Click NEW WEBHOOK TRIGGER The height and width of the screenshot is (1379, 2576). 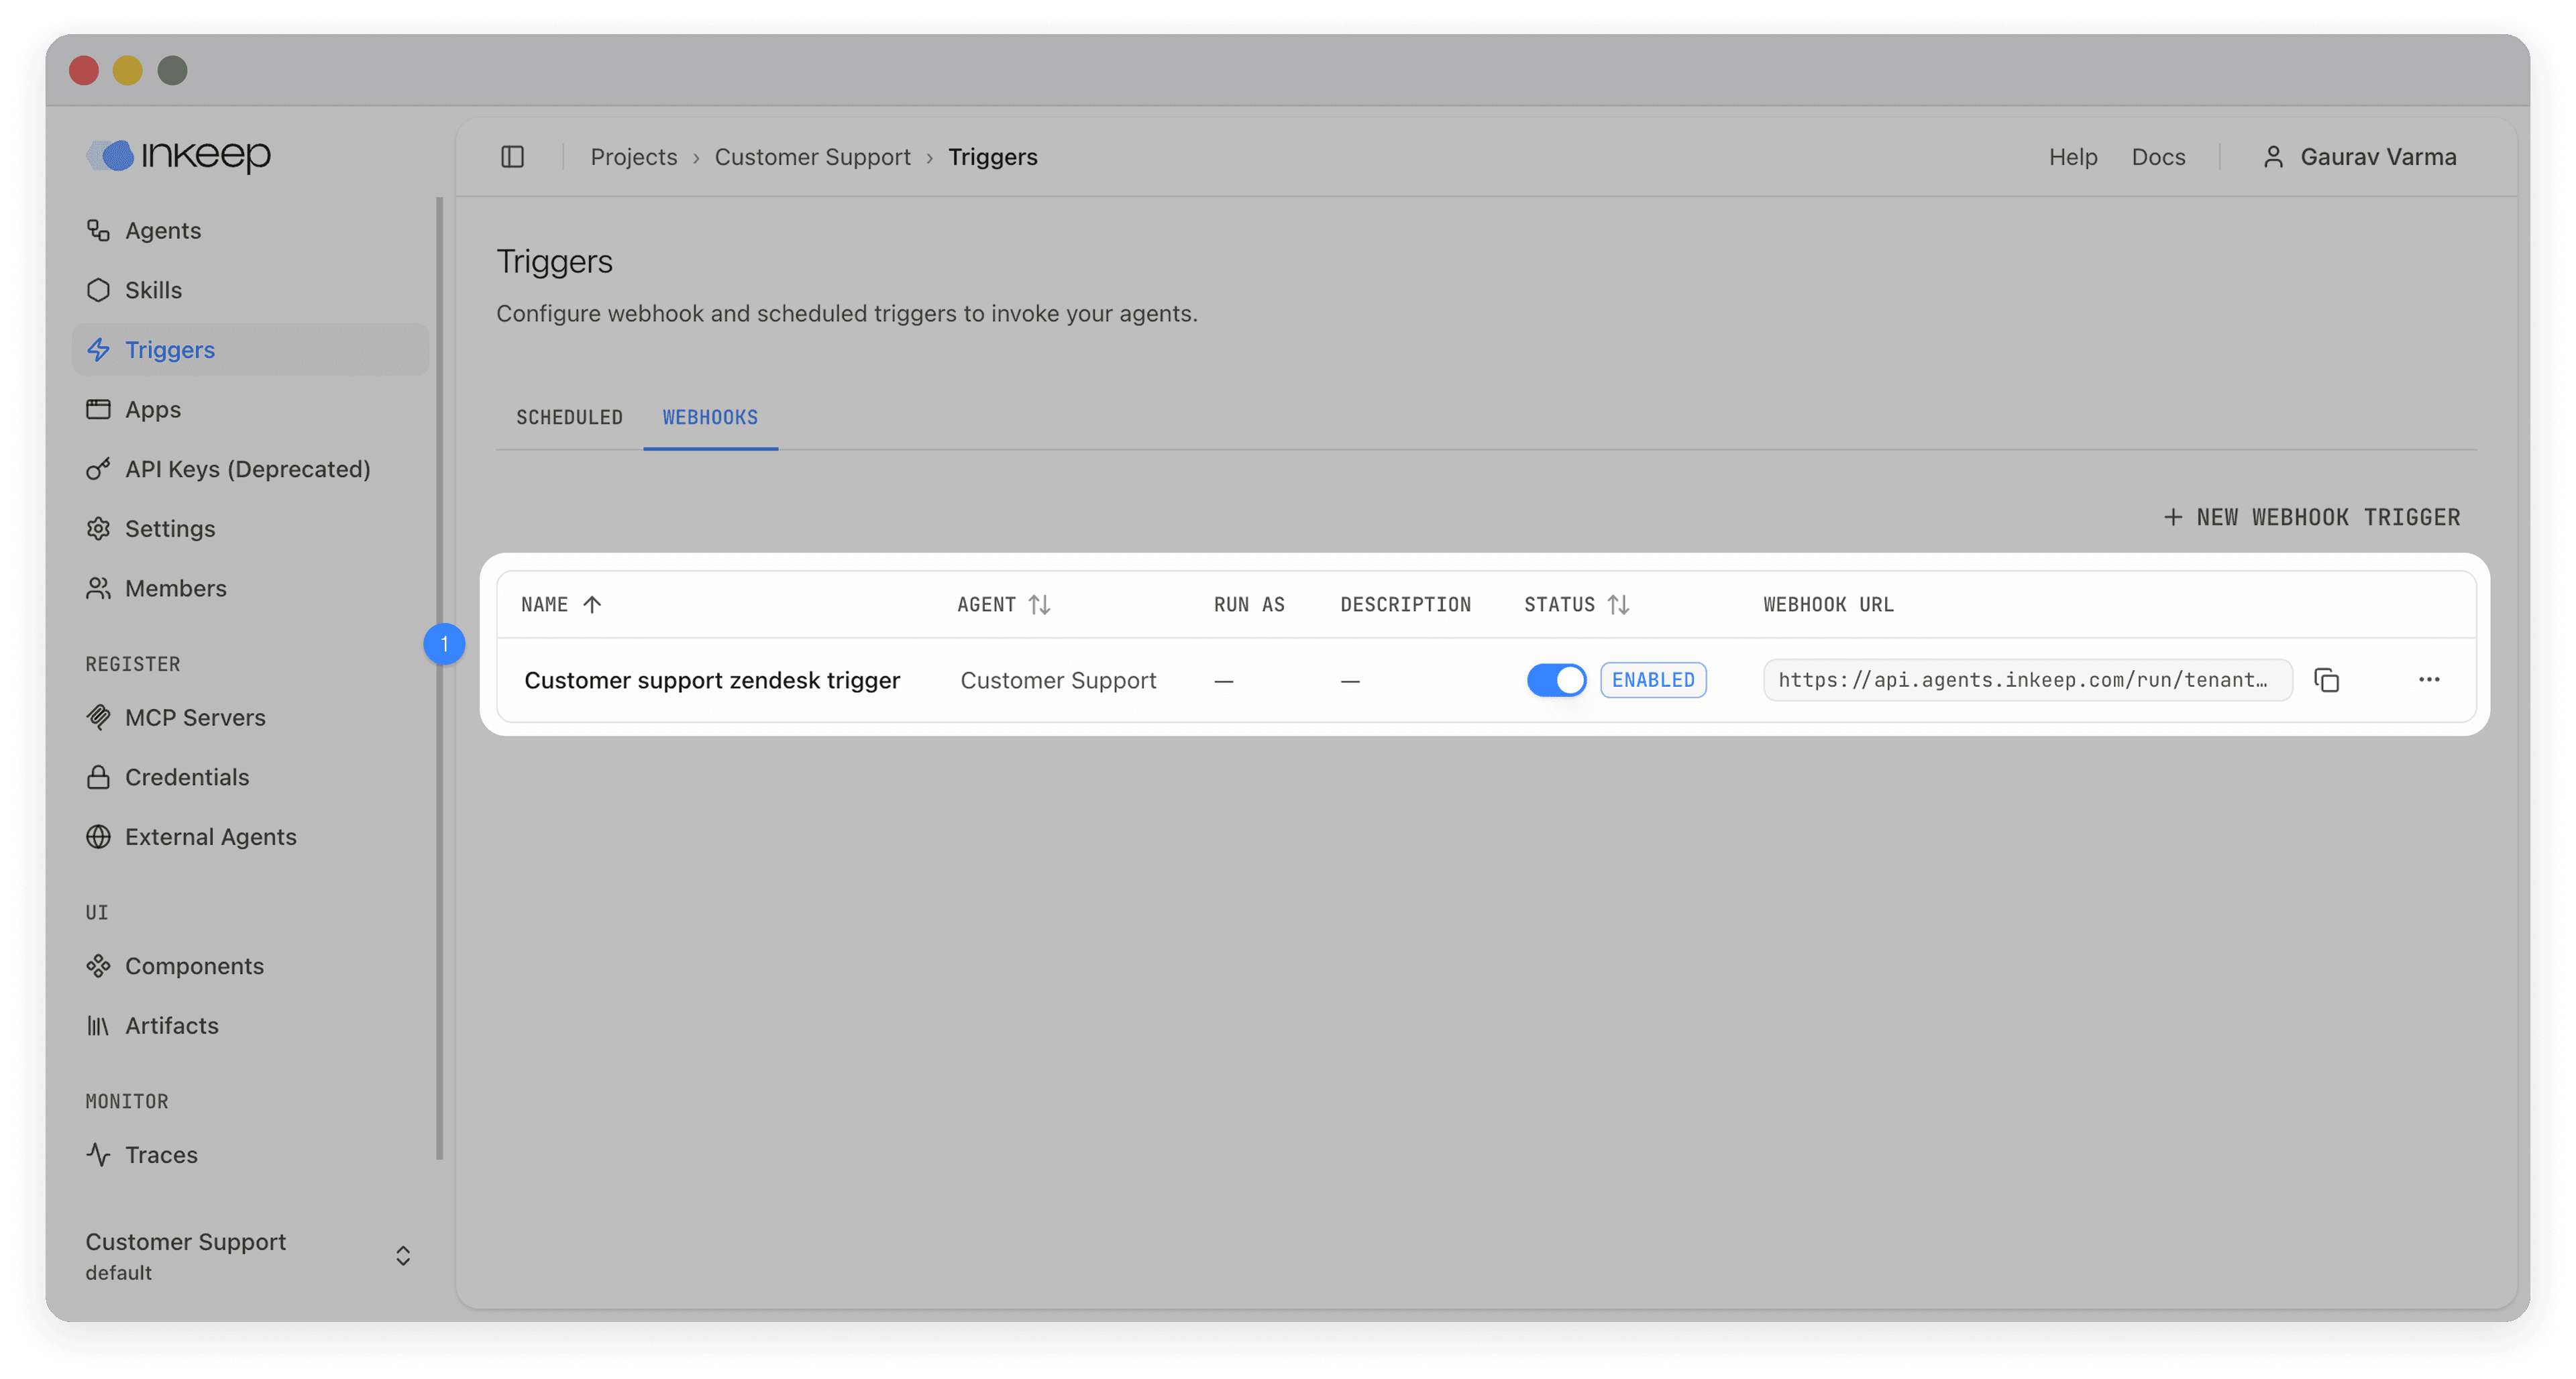[x=2311, y=517]
